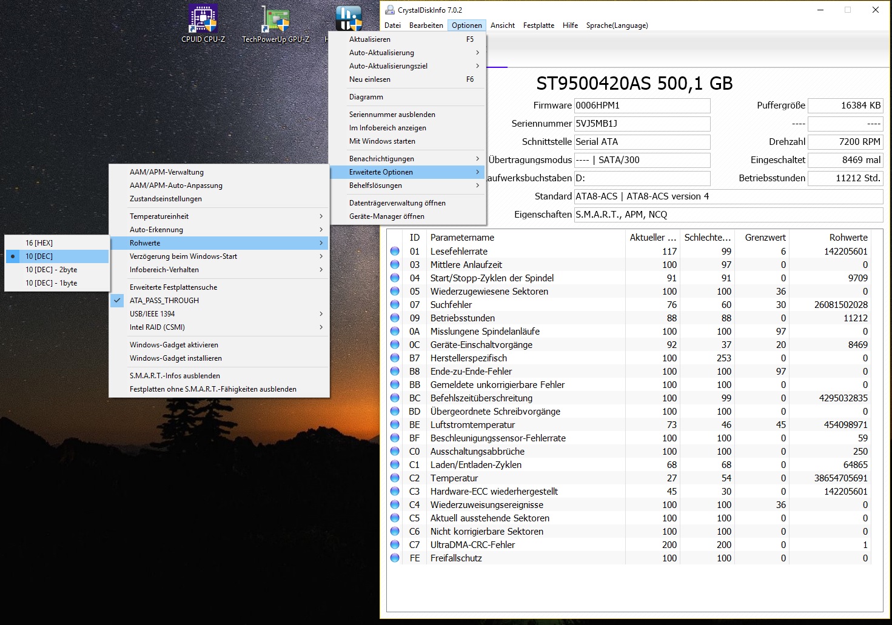Screen dimensions: 892x625
Task: Click status orb for Freifallschutz row
Action: coord(395,558)
